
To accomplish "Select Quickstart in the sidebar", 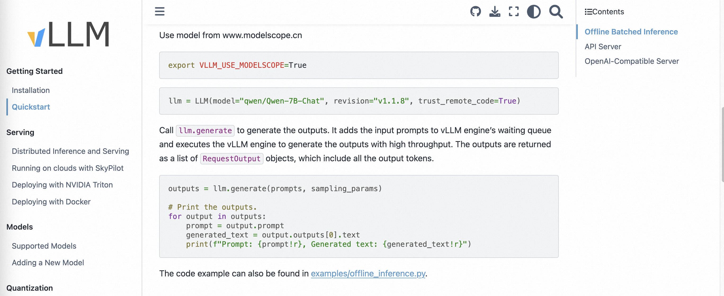I will [31, 107].
